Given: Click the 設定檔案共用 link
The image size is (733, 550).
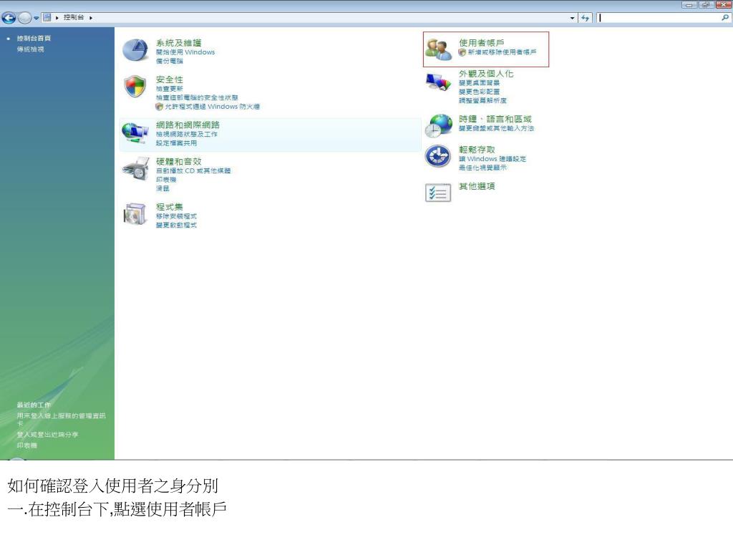Looking at the screenshot, I should tap(176, 143).
